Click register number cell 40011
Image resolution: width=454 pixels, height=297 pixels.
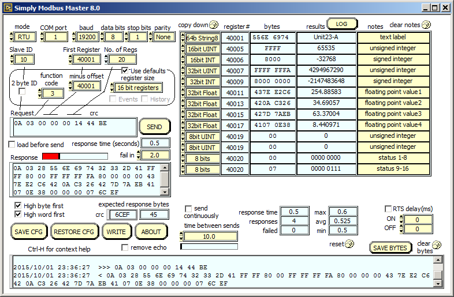(x=235, y=93)
